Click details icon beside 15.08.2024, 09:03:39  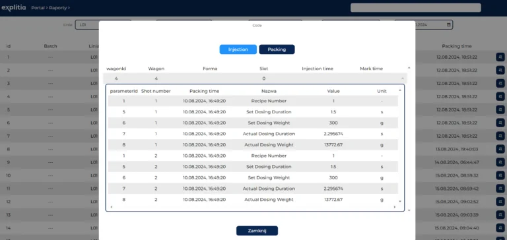point(500,215)
